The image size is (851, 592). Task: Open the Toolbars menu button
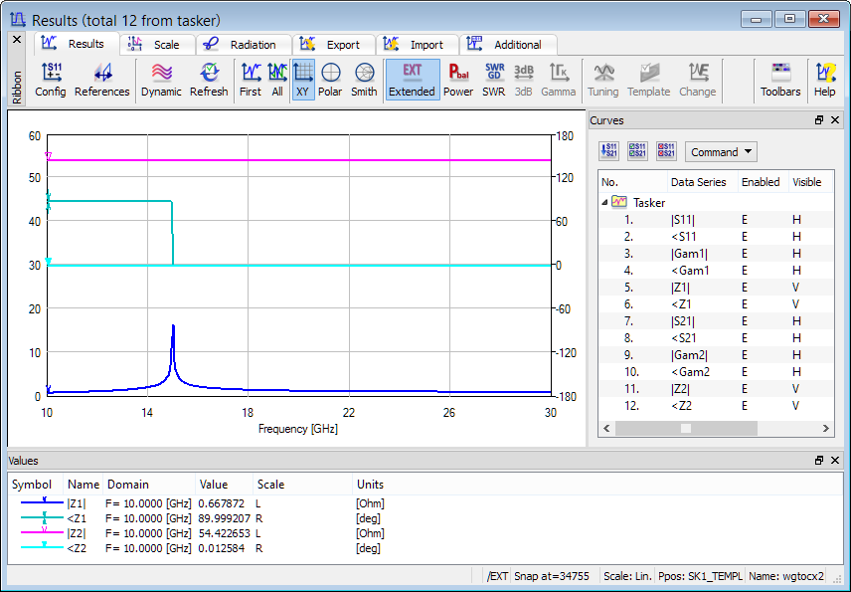pyautogui.click(x=780, y=80)
